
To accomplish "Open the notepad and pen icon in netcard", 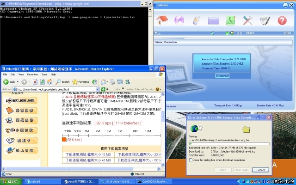I will 265,20.
